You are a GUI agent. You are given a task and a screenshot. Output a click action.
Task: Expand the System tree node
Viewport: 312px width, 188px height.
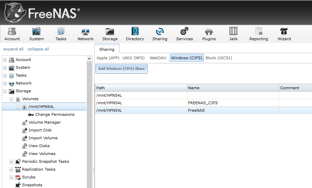pyautogui.click(x=5, y=68)
